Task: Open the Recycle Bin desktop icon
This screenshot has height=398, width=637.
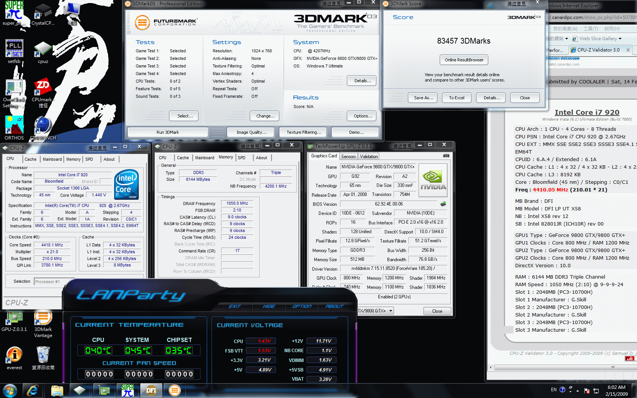Action: click(43, 358)
